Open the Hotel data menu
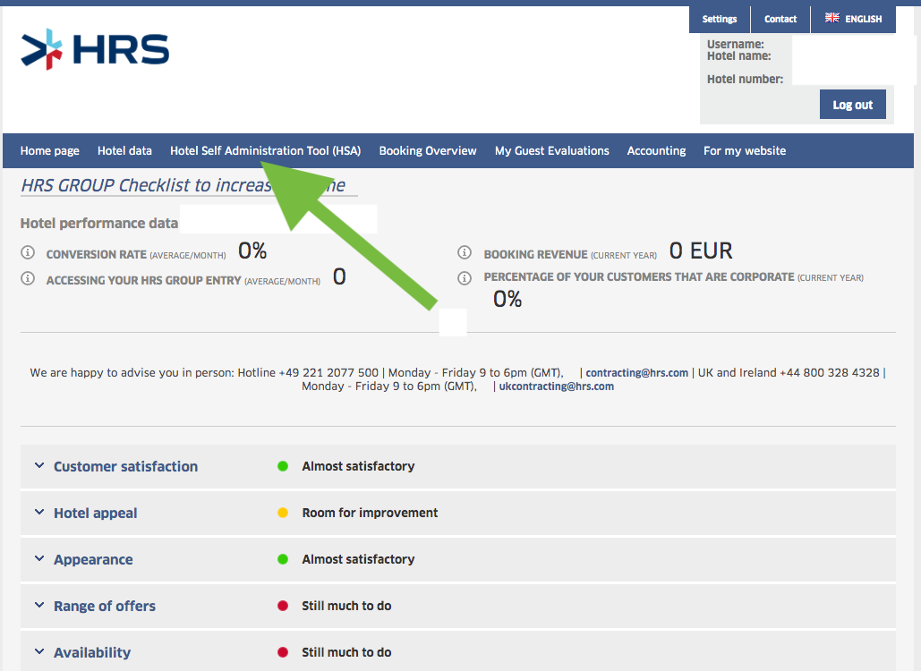The height and width of the screenshot is (671, 921). (124, 151)
